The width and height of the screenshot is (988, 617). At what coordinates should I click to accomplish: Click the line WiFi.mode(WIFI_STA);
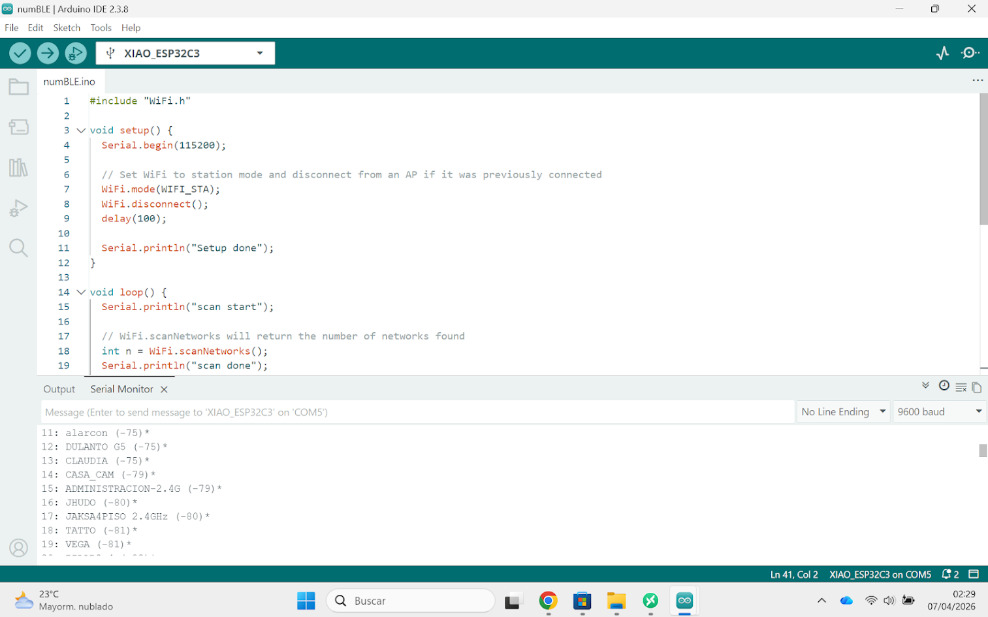(x=161, y=189)
